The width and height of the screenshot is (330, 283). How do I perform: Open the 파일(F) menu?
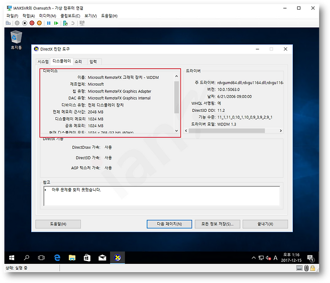pyautogui.click(x=12, y=16)
